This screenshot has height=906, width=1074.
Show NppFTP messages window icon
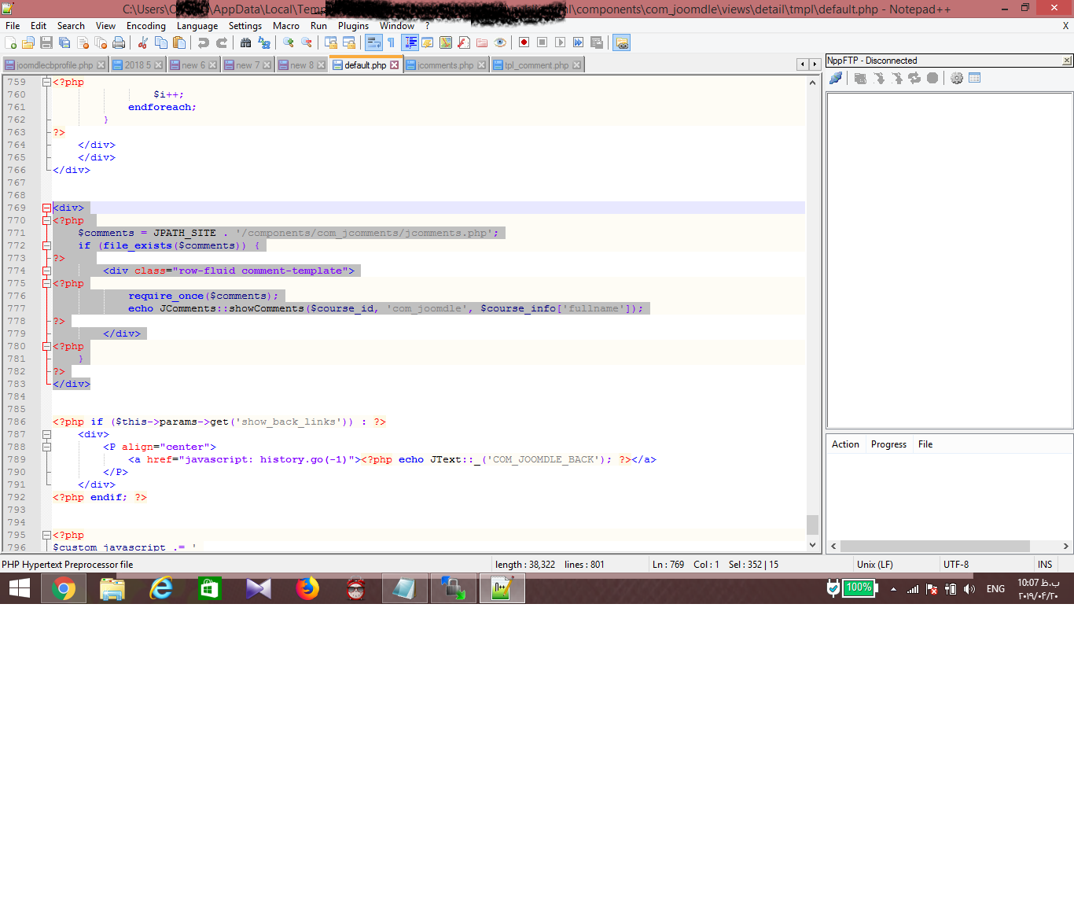click(975, 78)
